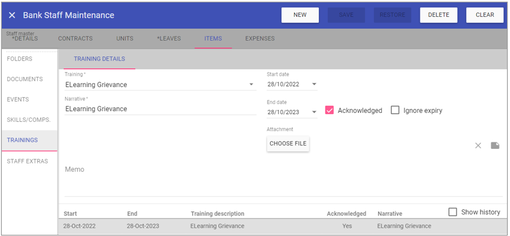The width and height of the screenshot is (510, 236).
Task: Click the Yes acknowledged cell in table
Action: pos(347,226)
